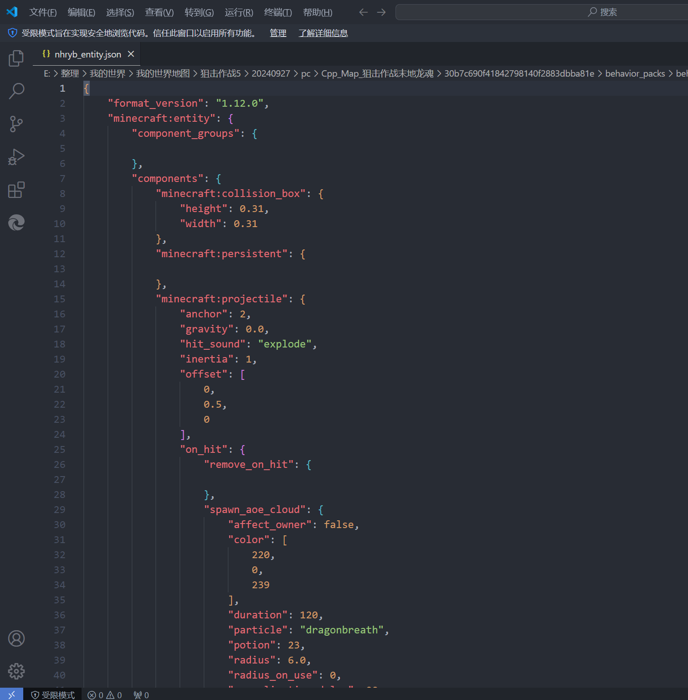The width and height of the screenshot is (688, 700).
Task: Click 受限模式 in the status bar
Action: click(53, 695)
